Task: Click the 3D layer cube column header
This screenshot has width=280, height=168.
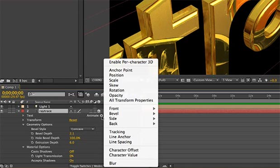Action: point(99,102)
